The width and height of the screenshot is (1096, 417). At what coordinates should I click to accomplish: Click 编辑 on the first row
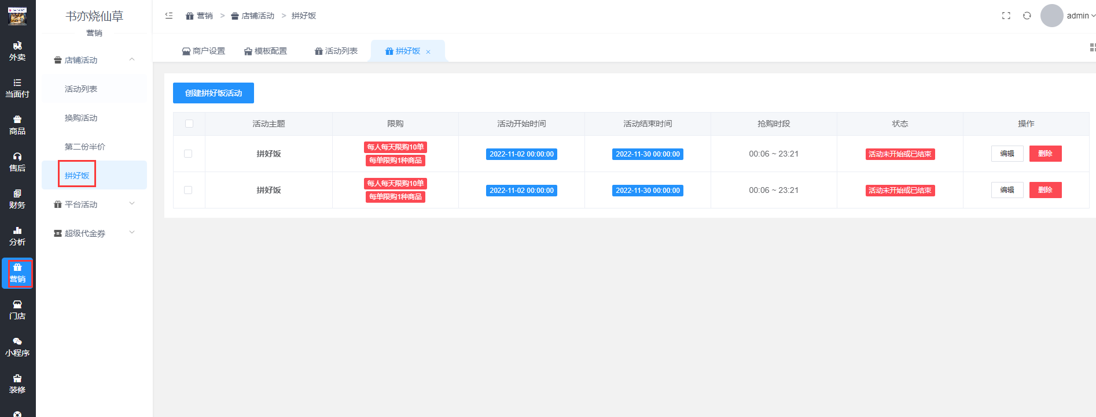1007,154
